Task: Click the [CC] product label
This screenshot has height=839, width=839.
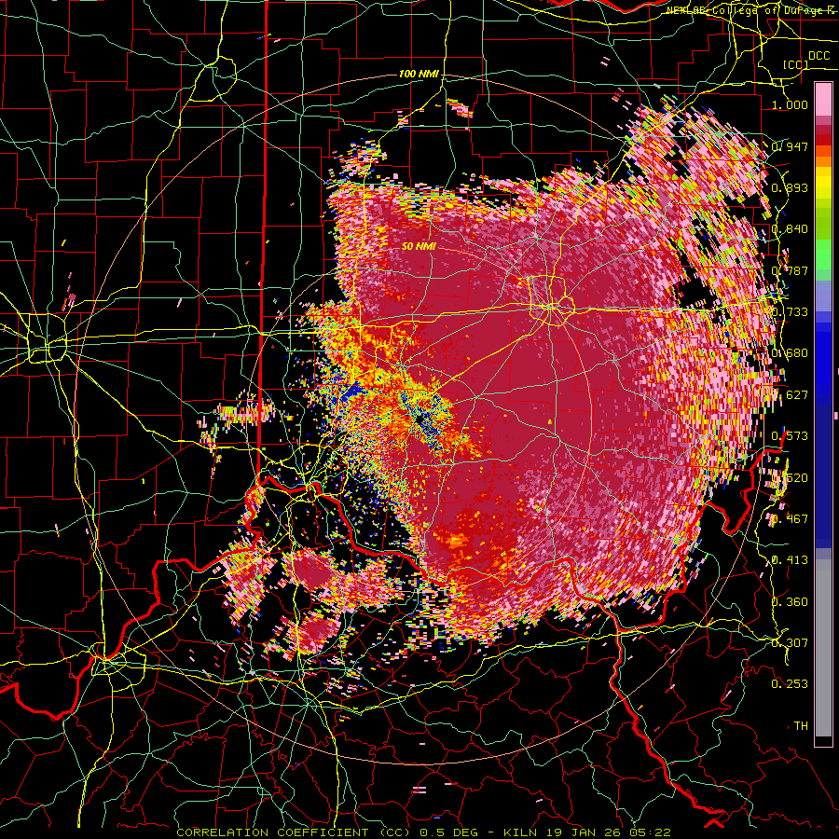Action: click(796, 64)
